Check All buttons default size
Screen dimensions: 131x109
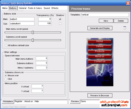coord(6,45)
